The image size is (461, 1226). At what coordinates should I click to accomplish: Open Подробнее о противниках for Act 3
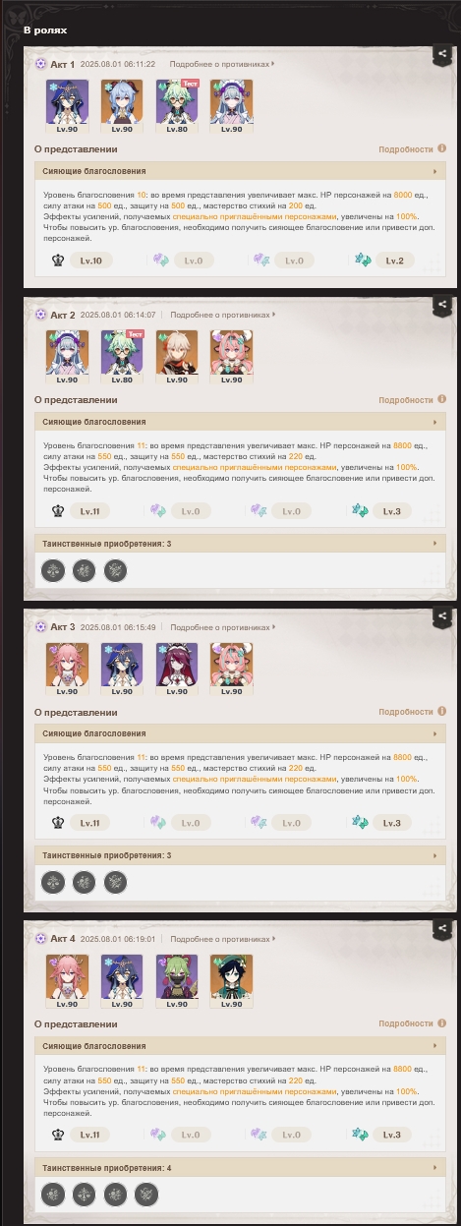(x=222, y=626)
